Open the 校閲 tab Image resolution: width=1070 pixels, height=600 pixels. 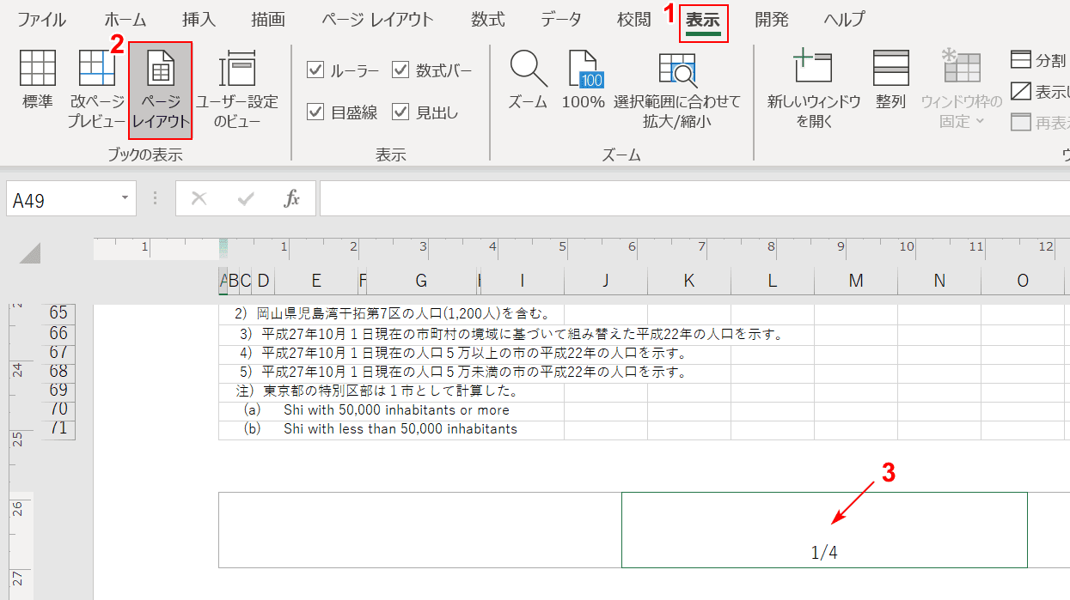coord(634,20)
